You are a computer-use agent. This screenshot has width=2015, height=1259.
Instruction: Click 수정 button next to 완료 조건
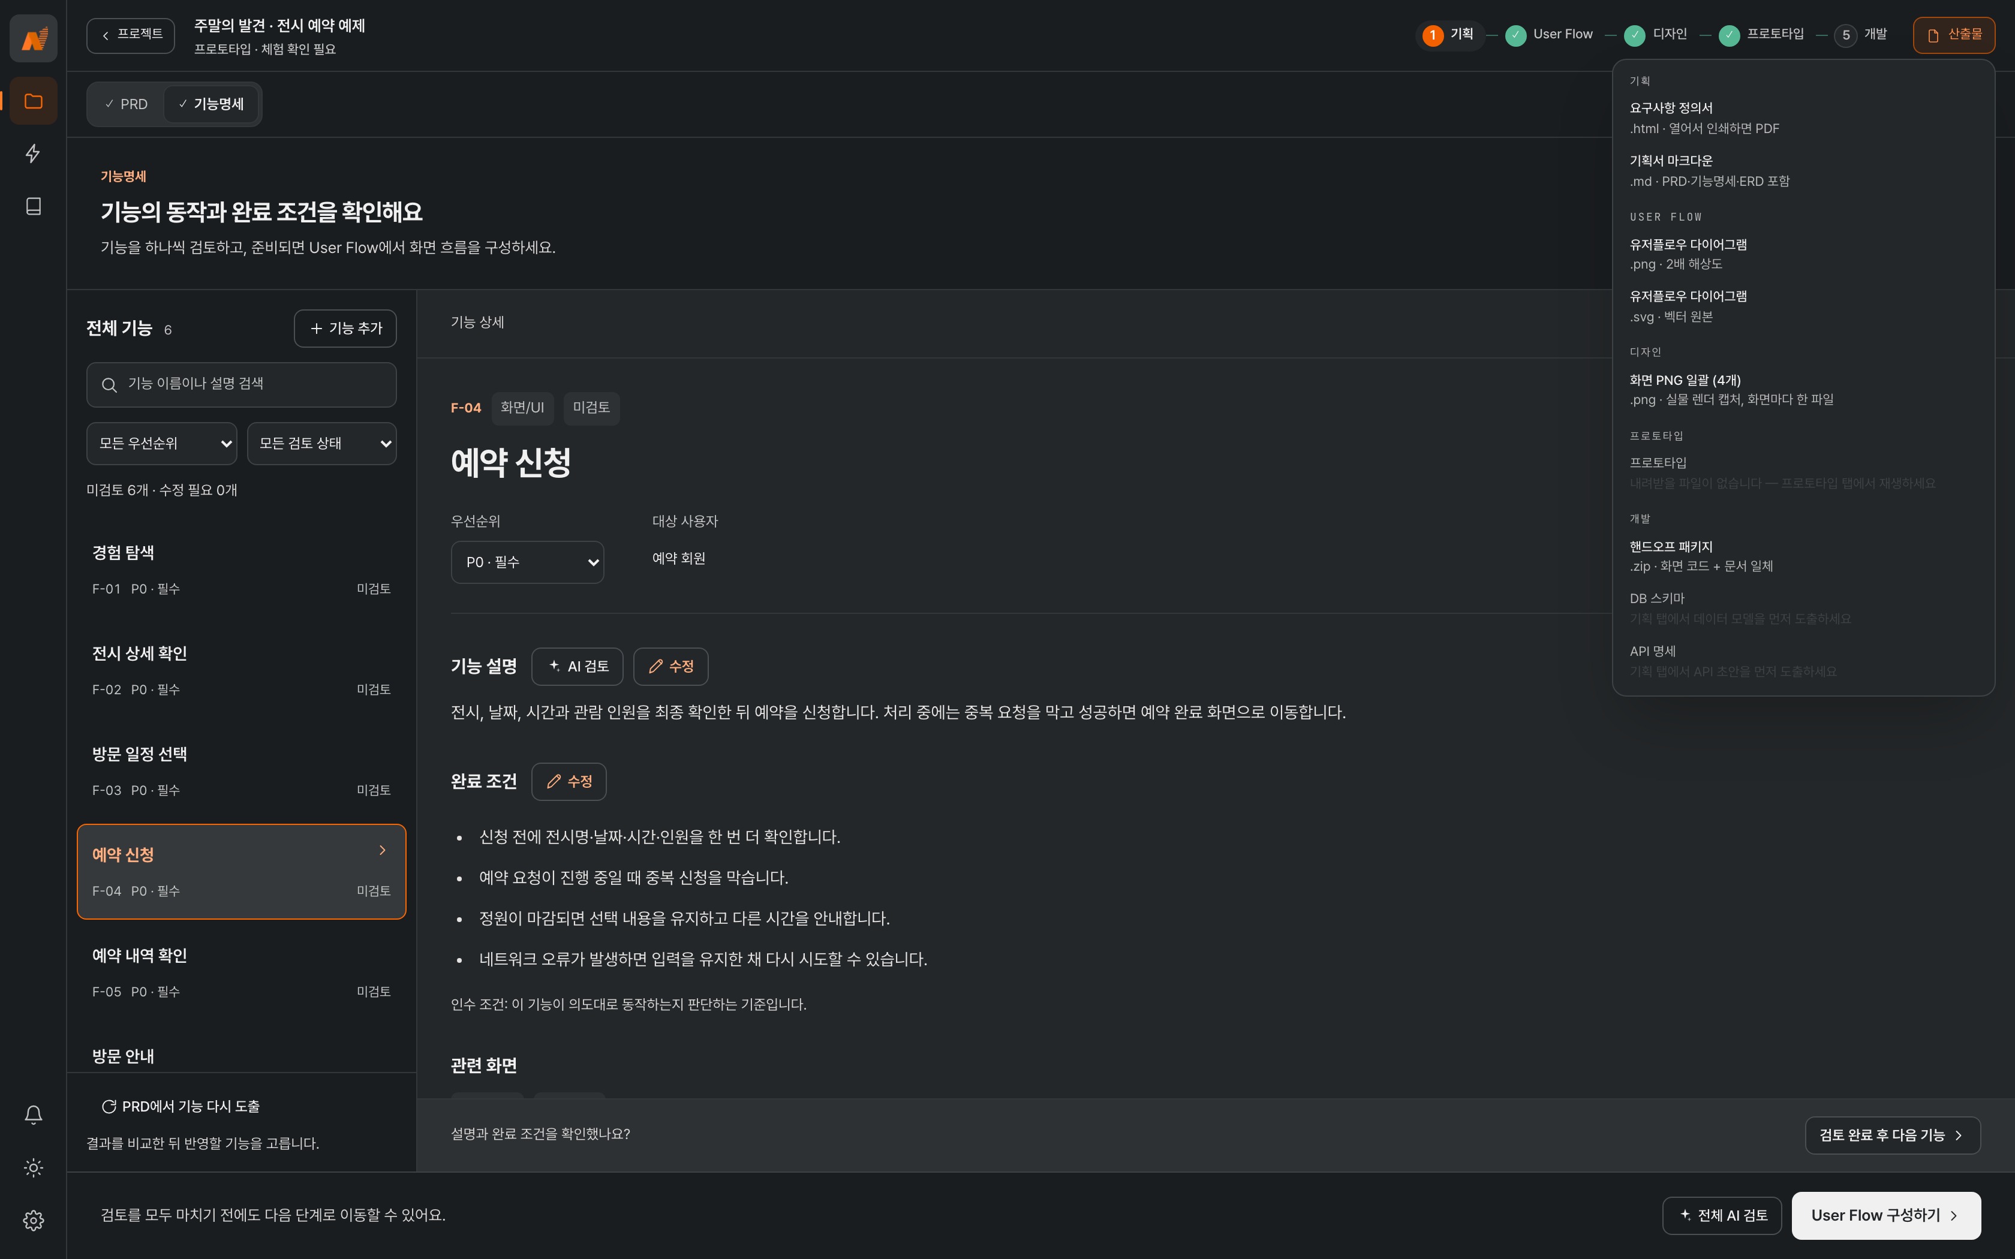569,781
